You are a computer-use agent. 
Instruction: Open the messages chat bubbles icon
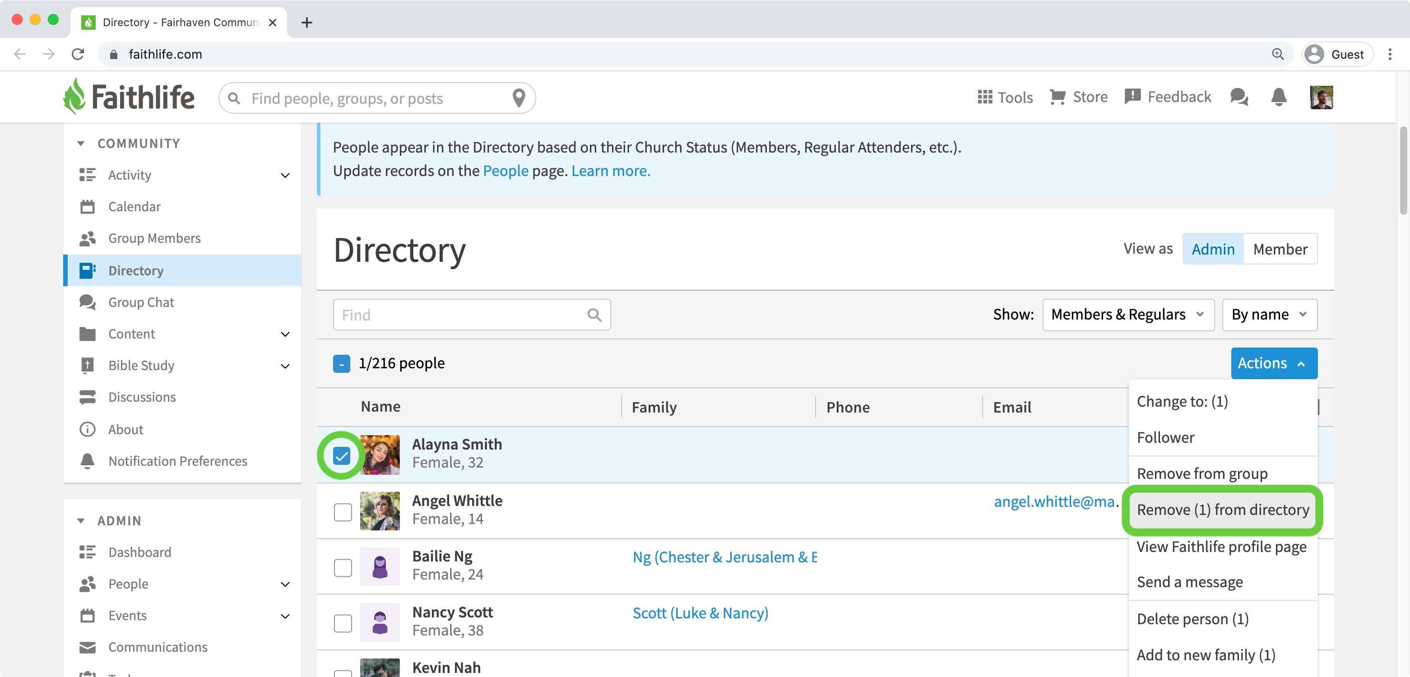(1238, 97)
